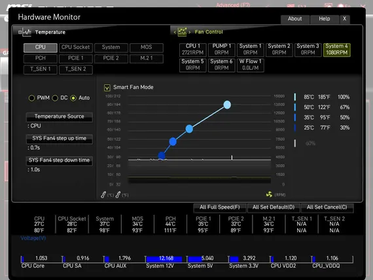
Task: Select the System 5 fan header
Action: click(192, 65)
